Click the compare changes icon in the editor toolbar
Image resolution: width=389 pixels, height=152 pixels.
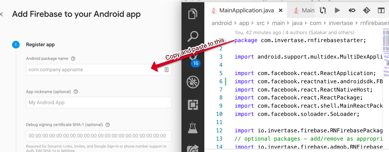tap(323, 10)
